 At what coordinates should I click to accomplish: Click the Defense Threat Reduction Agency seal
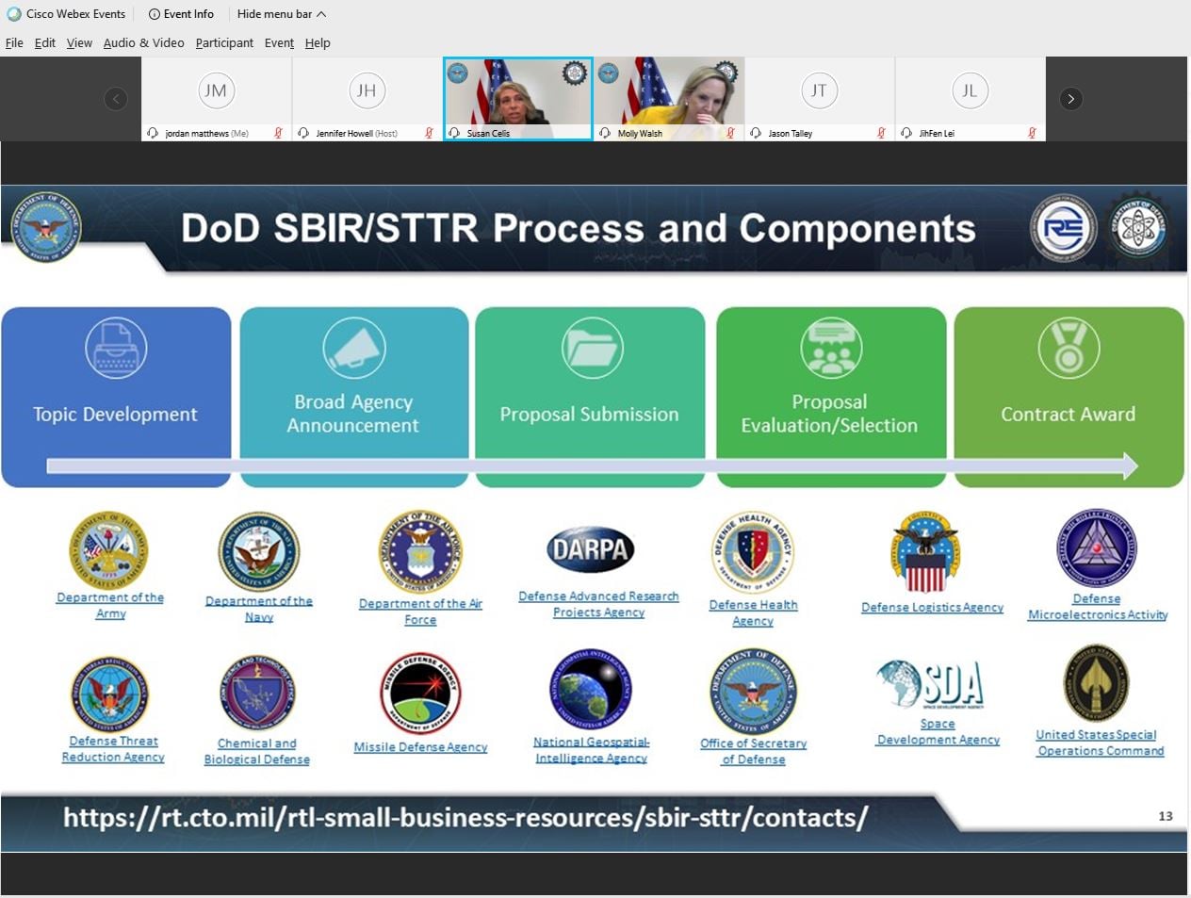pyautogui.click(x=110, y=694)
